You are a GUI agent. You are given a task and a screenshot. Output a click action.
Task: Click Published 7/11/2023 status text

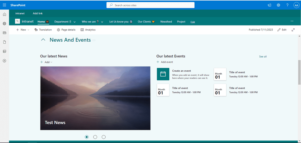[261, 30]
